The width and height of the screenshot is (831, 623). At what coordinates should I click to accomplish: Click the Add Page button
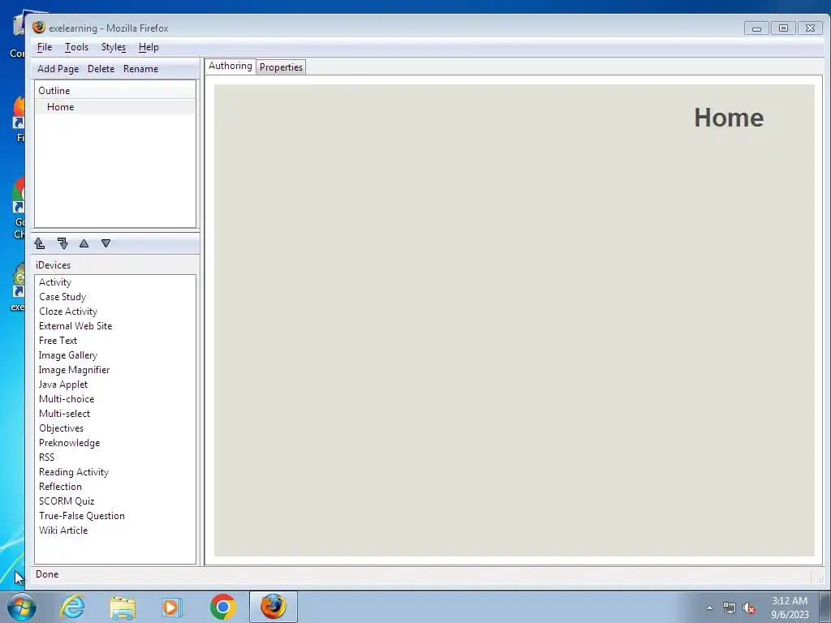pos(58,69)
